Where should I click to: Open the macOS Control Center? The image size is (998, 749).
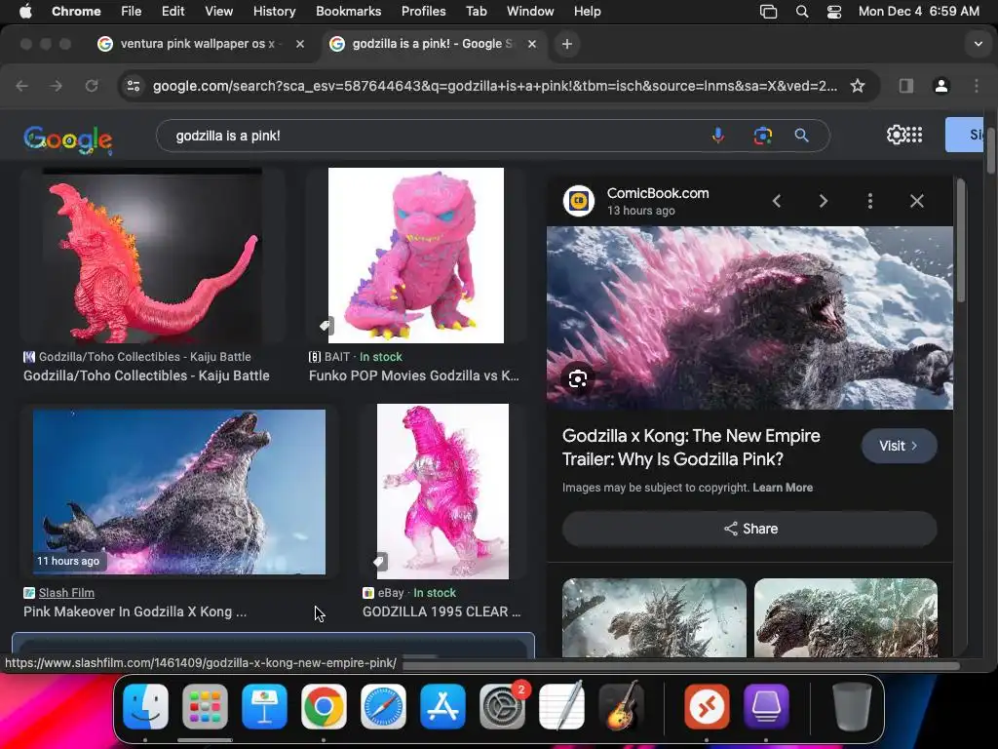pos(834,12)
